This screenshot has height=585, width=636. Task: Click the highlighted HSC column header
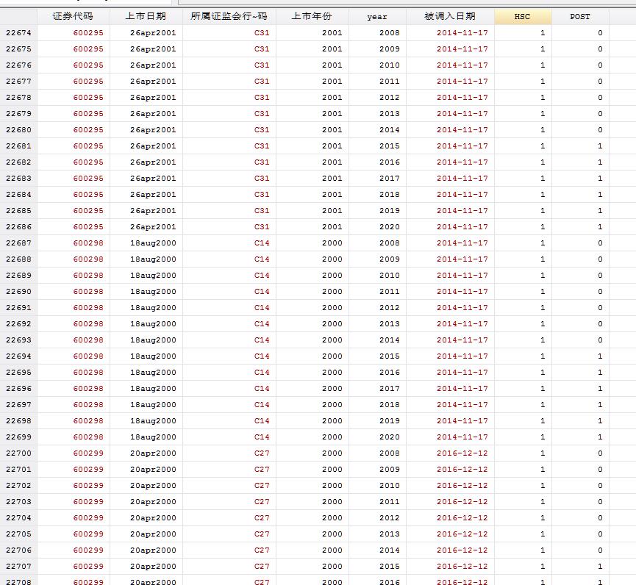coord(523,17)
